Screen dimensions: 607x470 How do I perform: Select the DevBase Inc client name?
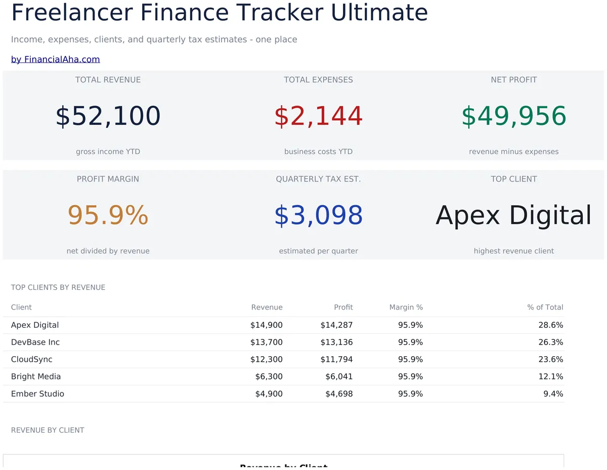click(x=35, y=343)
